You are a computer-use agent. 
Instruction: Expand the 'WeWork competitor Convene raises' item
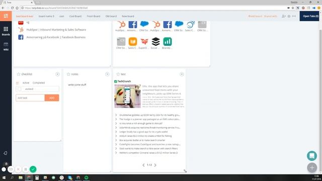(116, 153)
